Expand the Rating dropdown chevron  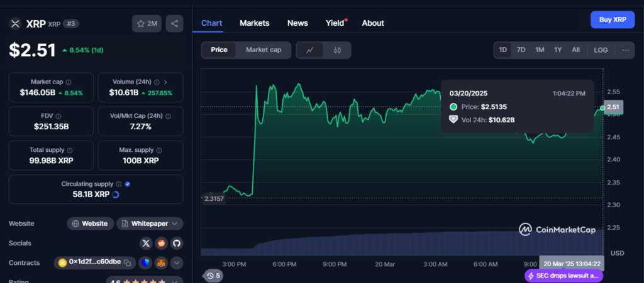click(x=175, y=282)
